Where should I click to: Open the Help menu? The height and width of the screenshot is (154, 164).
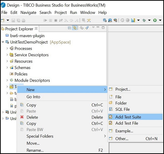(x=103, y=12)
